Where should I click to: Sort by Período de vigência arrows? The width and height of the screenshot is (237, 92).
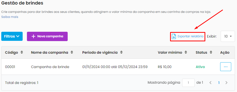point(121,52)
